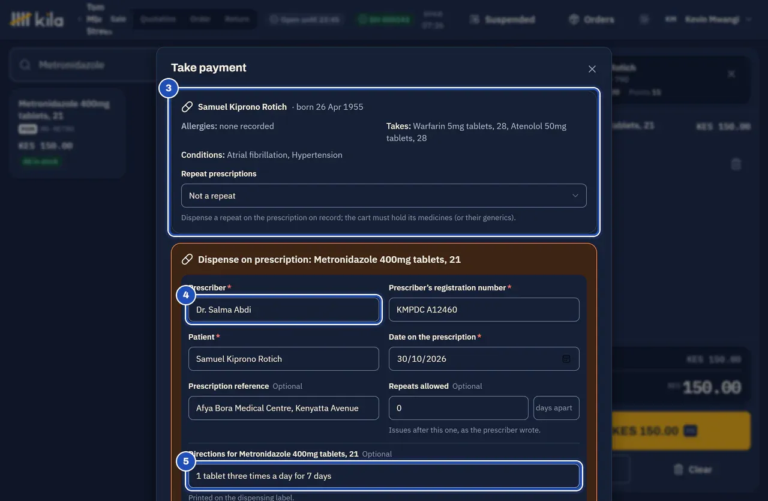This screenshot has width=768, height=501.
Task: Click the patient's Takes medication text
Action: coord(476,132)
